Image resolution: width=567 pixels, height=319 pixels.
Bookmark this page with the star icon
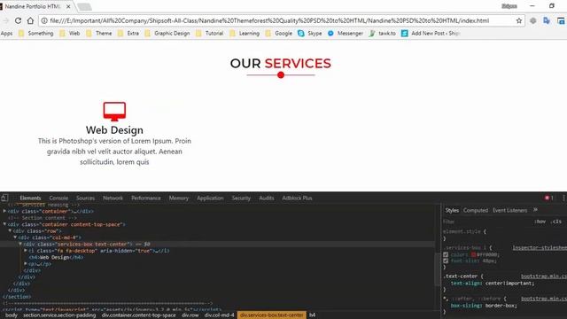pos(519,20)
